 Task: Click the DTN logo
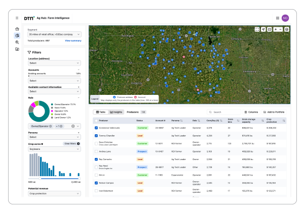click(x=29, y=18)
